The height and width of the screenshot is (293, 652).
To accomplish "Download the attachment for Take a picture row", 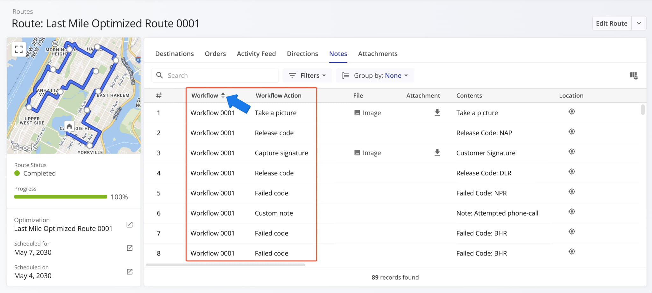I will coord(437,112).
